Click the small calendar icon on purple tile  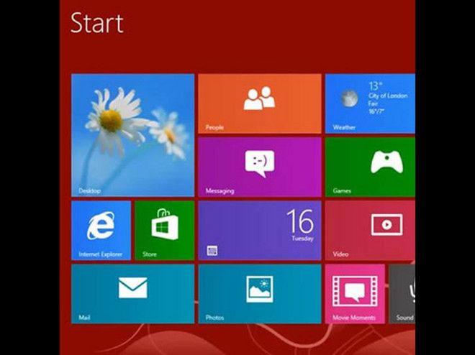click(212, 251)
